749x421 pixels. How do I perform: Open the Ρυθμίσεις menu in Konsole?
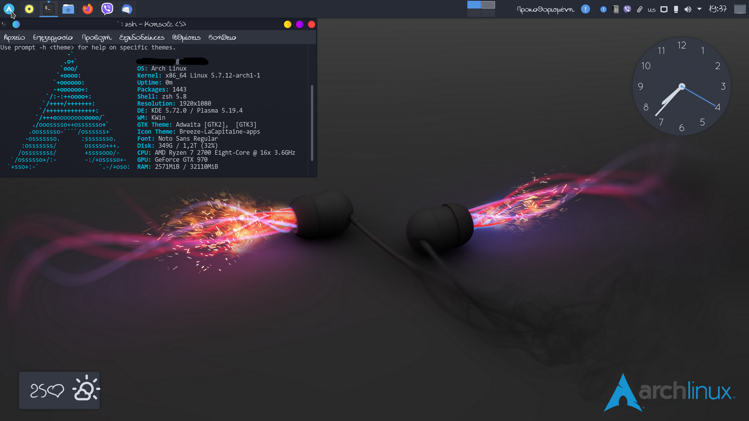pos(186,37)
